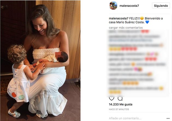Open the blurred blue link in comments
The height and width of the screenshot is (121, 172).
tap(131, 40)
